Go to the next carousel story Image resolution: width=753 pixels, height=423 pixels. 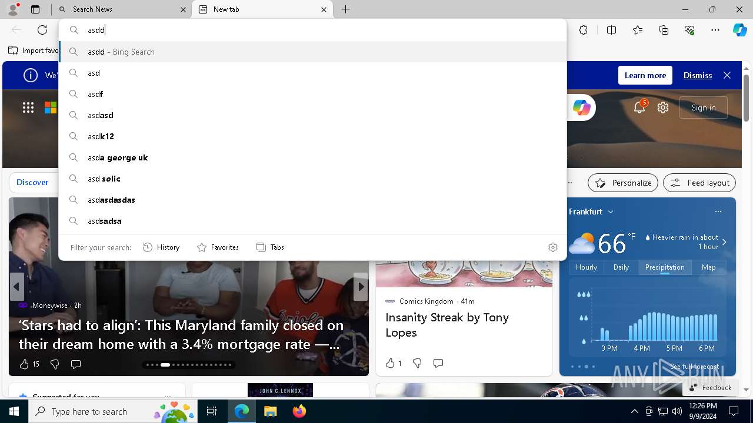[x=361, y=287]
